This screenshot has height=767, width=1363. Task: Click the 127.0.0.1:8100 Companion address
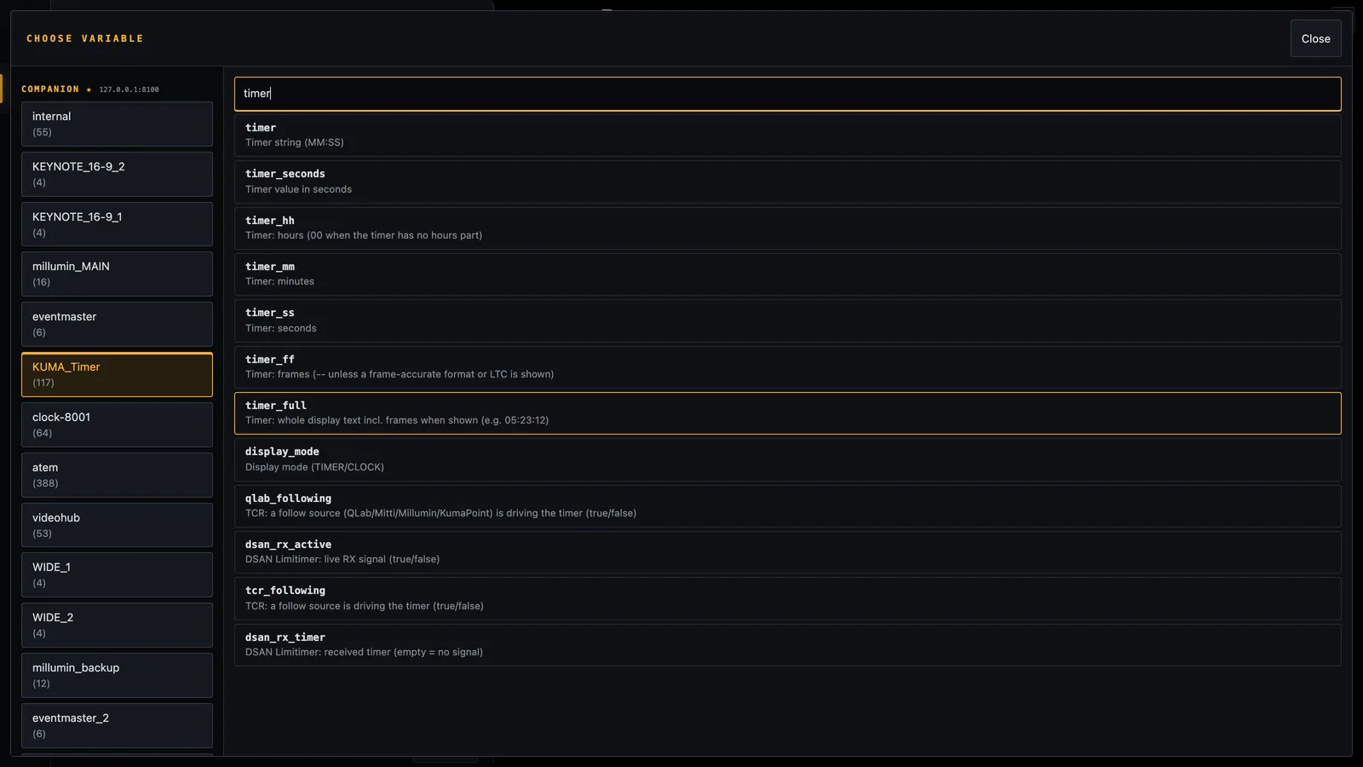(129, 89)
